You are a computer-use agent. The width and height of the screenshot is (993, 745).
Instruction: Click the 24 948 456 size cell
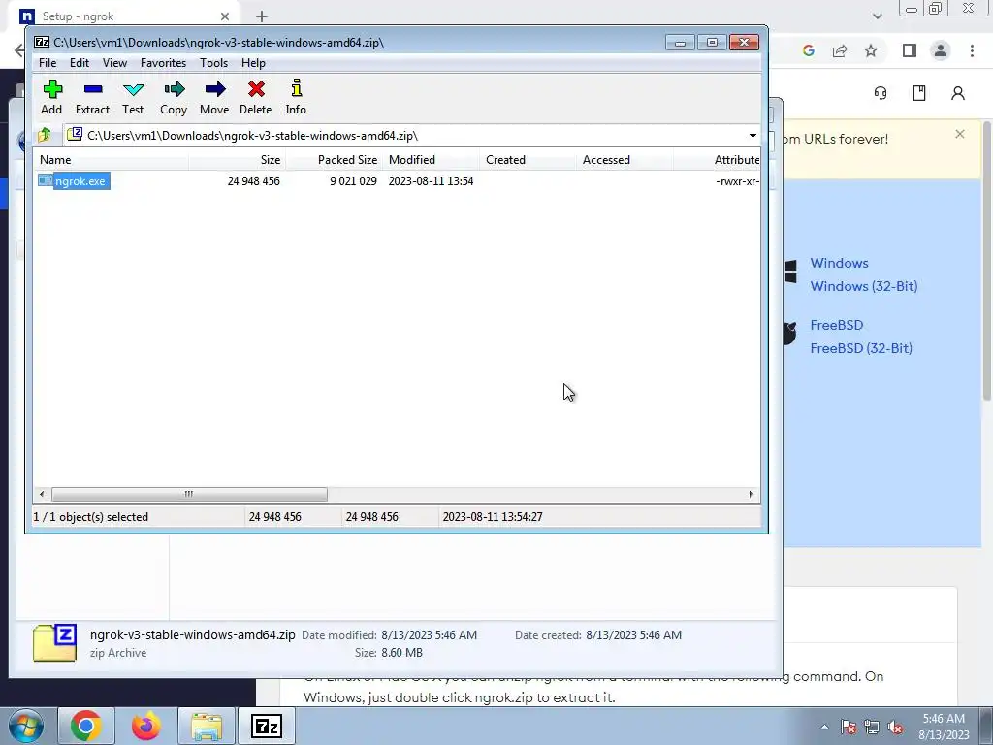(253, 181)
